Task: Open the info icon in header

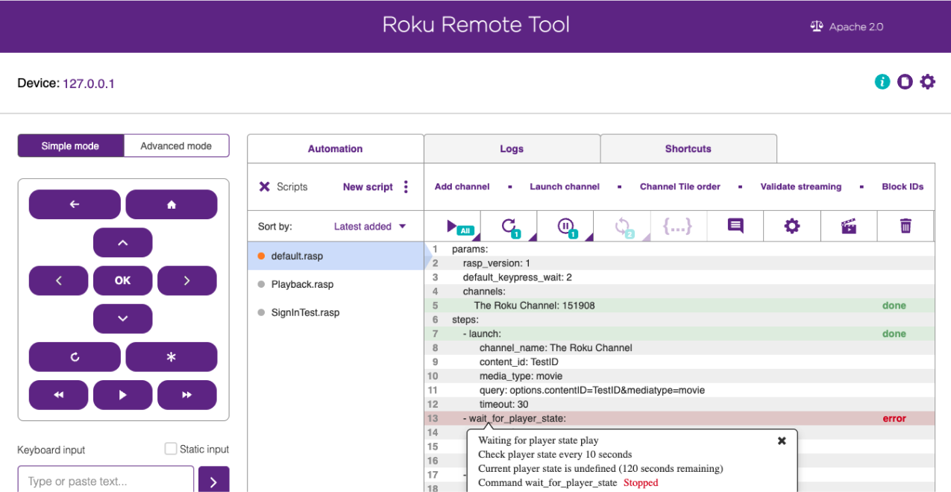Action: 882,82
